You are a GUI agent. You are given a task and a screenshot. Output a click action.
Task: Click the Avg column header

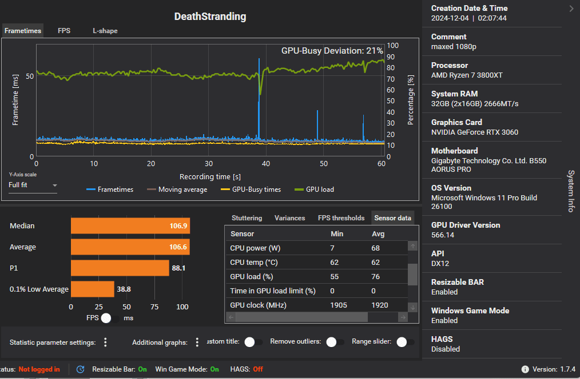coord(378,233)
